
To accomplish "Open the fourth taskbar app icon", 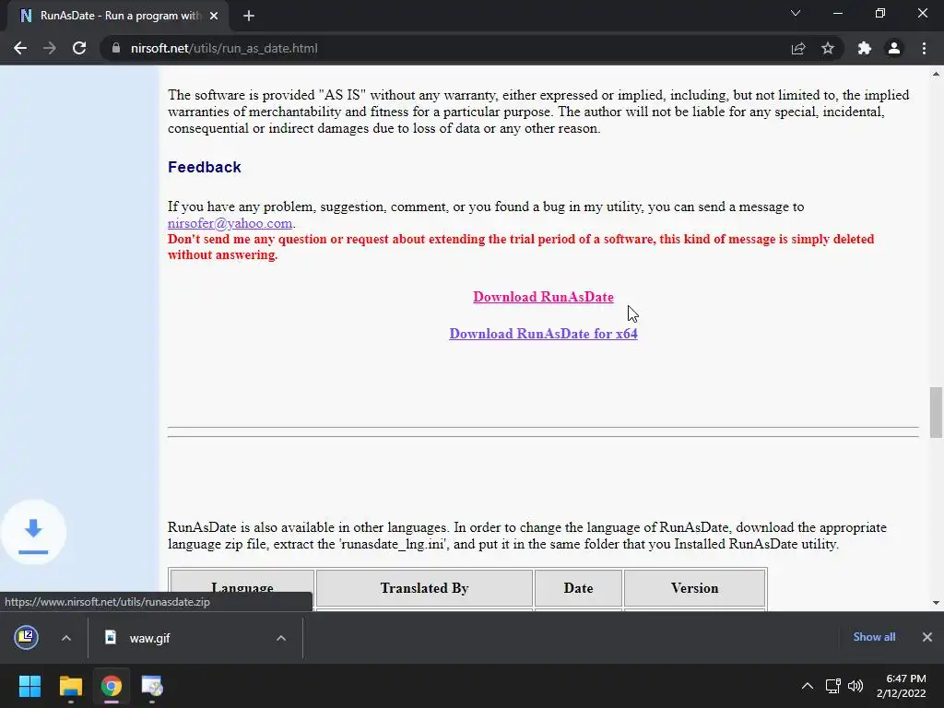I will click(152, 686).
